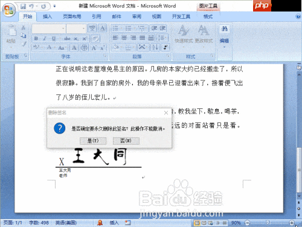Image resolution: width=302 pixels, height=227 pixels.
Task: Switch to the 插入 ribbon tab
Action: 47,16
